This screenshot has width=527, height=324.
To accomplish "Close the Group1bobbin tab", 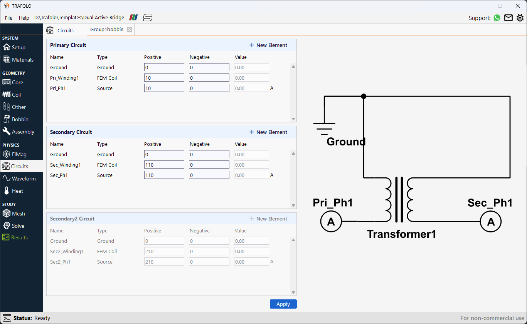I will click(130, 29).
